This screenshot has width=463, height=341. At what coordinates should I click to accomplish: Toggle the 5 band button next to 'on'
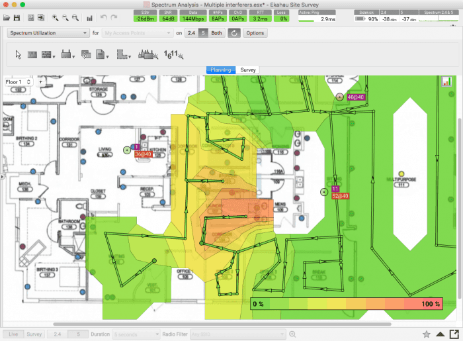[x=203, y=33]
